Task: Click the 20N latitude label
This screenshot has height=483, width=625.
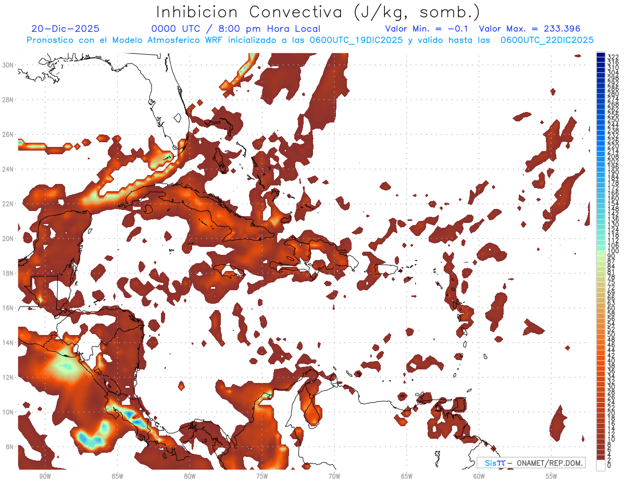Action: pyautogui.click(x=8, y=239)
